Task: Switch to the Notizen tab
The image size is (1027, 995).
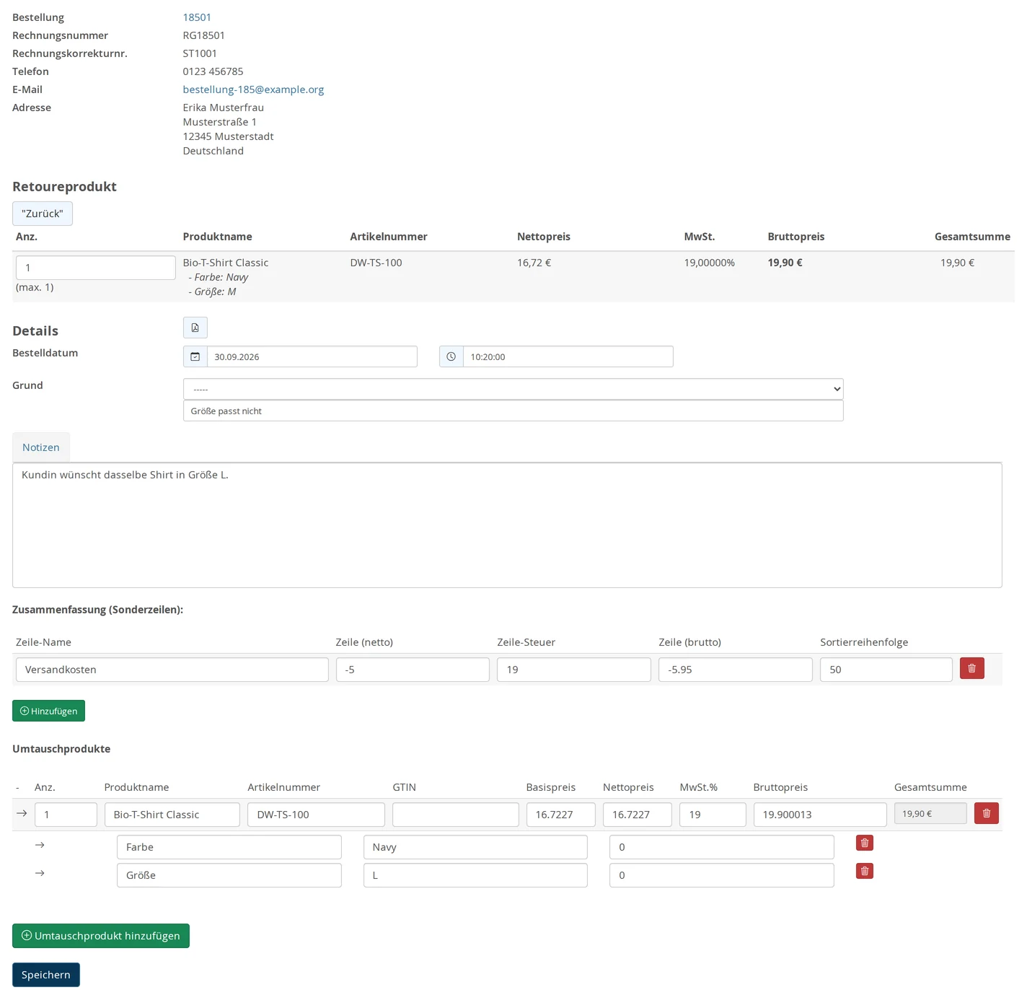Action: [x=41, y=447]
